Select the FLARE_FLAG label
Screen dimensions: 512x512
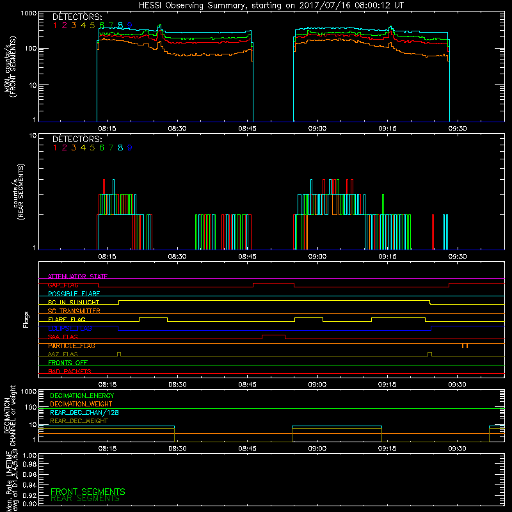(x=67, y=319)
